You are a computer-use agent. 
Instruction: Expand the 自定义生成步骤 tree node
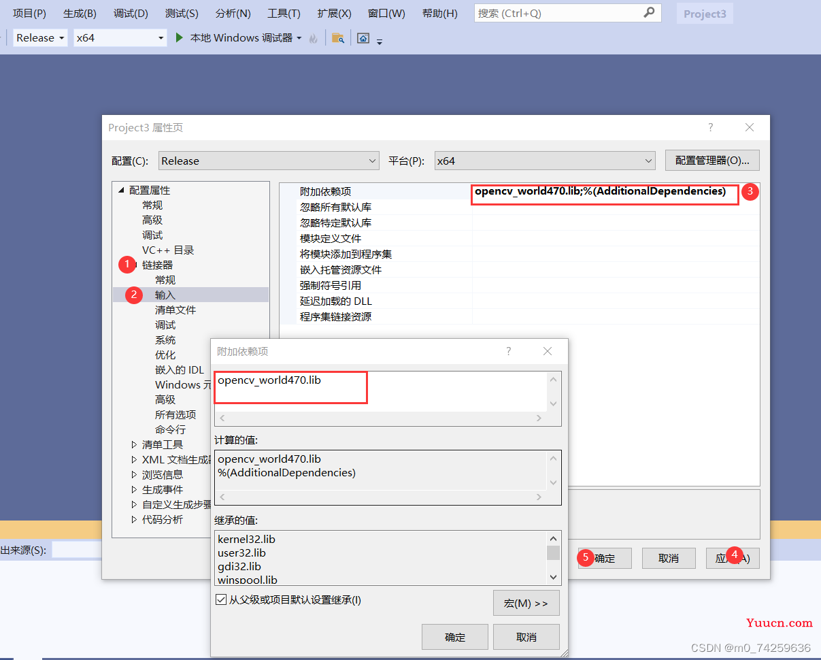tap(134, 505)
